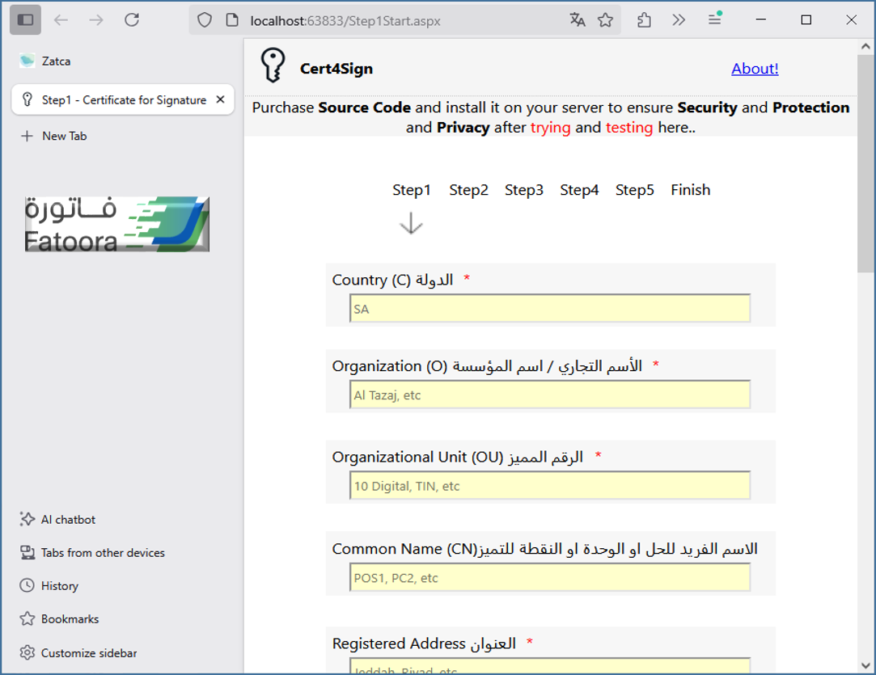Screen dimensions: 876x675
Task: Click the Cert4Sign key logo
Action: point(273,66)
